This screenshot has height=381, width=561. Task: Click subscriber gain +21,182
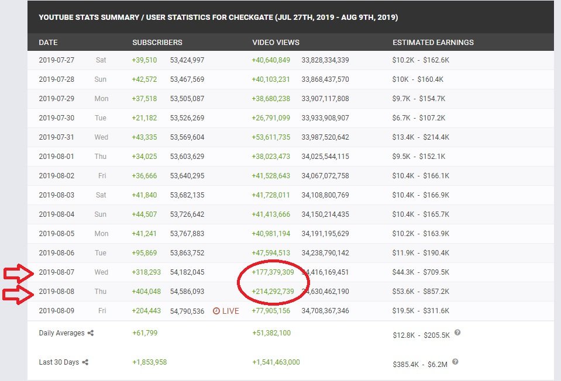tap(144, 118)
